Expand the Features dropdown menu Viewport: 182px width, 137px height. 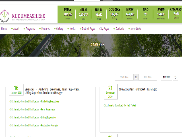click(x=44, y=29)
